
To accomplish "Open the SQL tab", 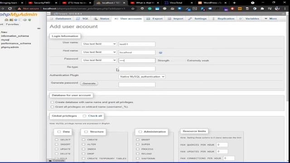I will click(x=82, y=19).
